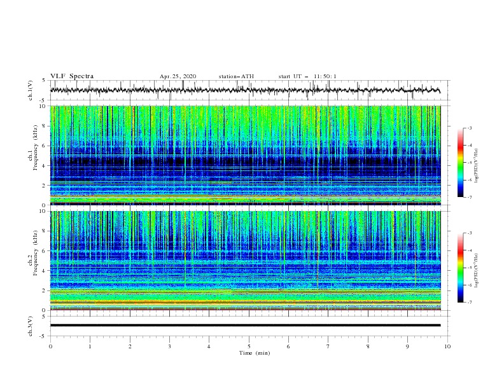Click the ch.1 voltage waveform trace

[x=245, y=90]
